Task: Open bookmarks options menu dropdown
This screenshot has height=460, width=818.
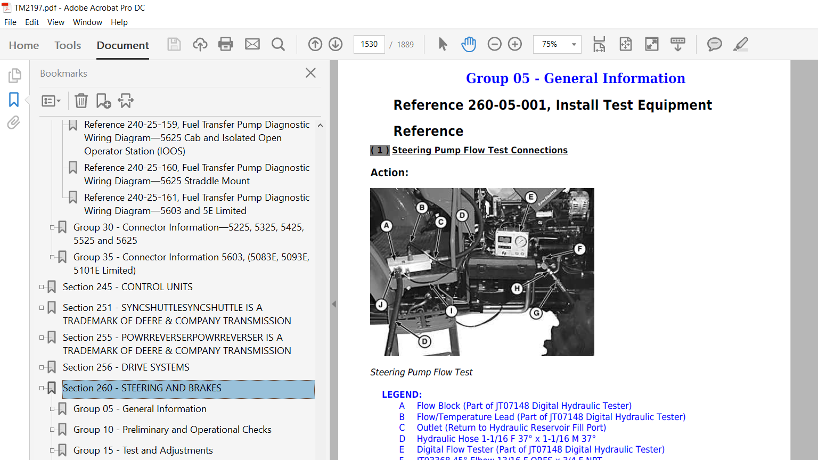Action: [x=51, y=101]
